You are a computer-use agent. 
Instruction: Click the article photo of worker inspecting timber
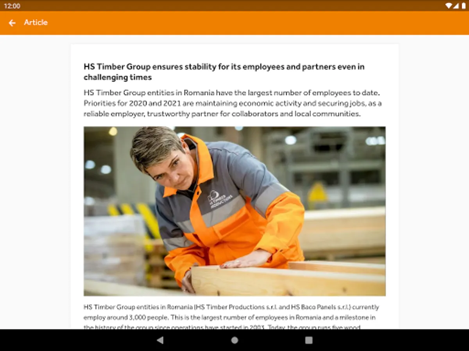234,211
